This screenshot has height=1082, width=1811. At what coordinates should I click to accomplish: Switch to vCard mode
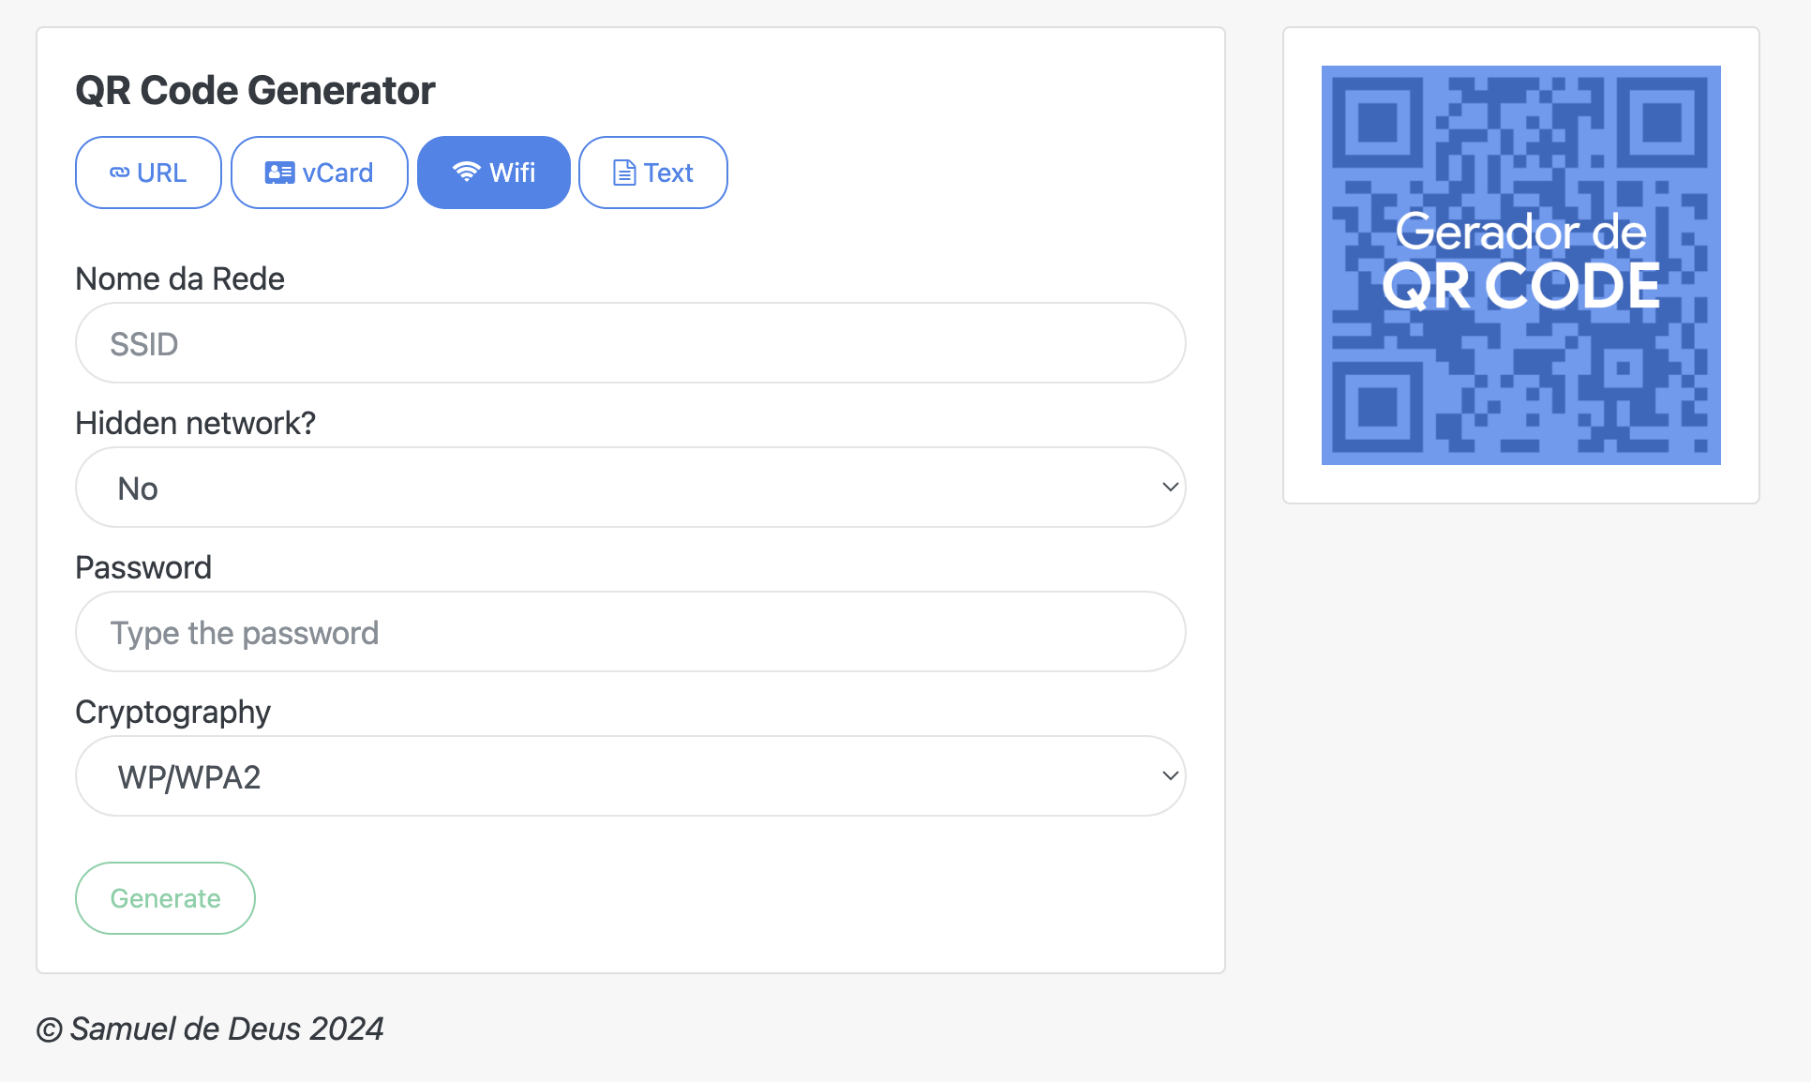coord(319,172)
